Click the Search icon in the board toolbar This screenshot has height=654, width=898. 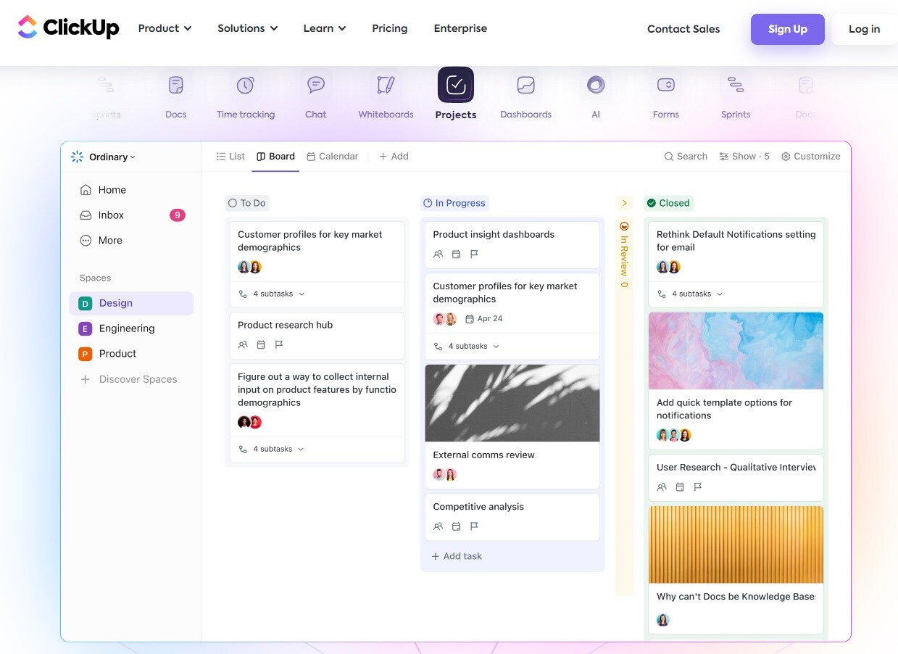pyautogui.click(x=668, y=157)
